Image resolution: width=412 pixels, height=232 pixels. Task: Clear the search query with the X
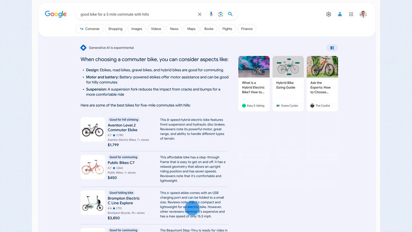tap(200, 14)
